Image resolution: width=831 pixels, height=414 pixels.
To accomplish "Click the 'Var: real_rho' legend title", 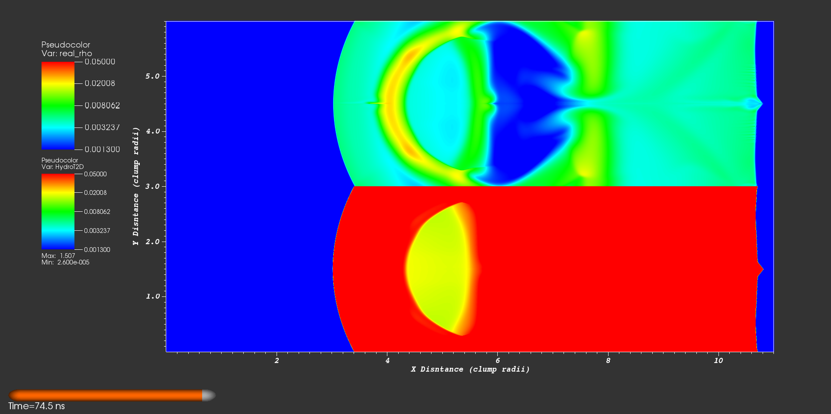I will [x=67, y=54].
